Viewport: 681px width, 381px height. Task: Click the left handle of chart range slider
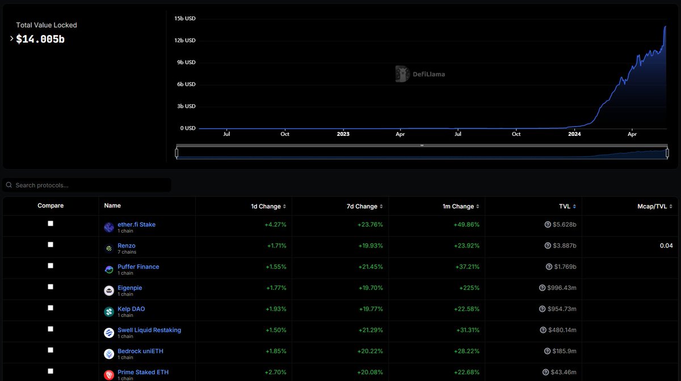tap(176, 153)
